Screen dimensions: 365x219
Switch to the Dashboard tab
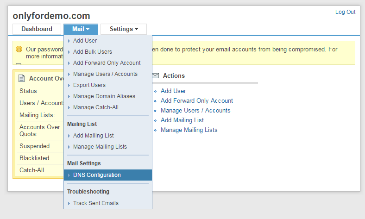coord(37,29)
